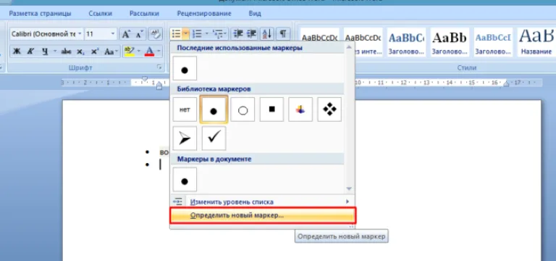The height and width of the screenshot is (261, 556).
Task: Open the Рецензирование tab
Action: point(204,14)
